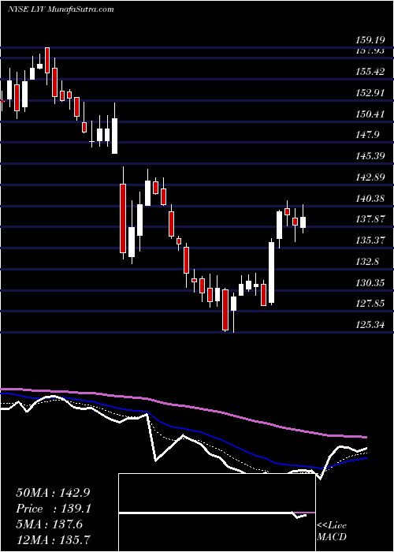Screen dimensions: 394x552
Task: Click the 12MA : 135.7 readout
Action: (53, 539)
